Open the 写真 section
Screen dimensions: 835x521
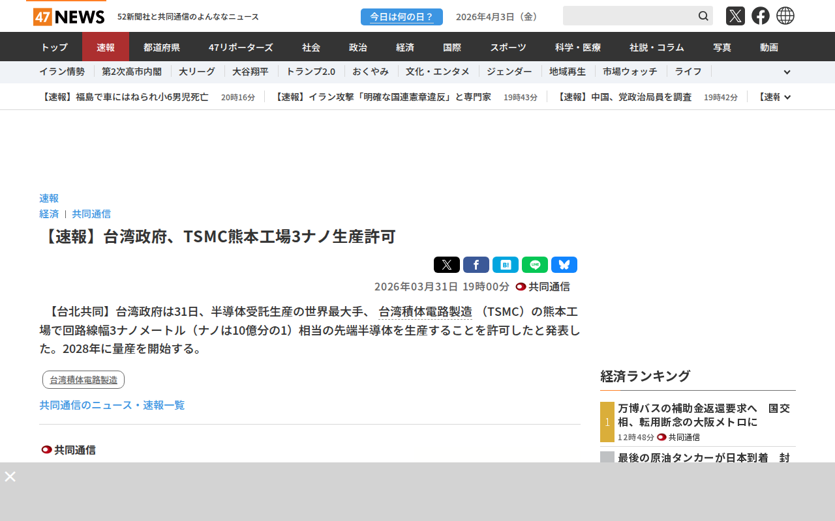(x=722, y=47)
